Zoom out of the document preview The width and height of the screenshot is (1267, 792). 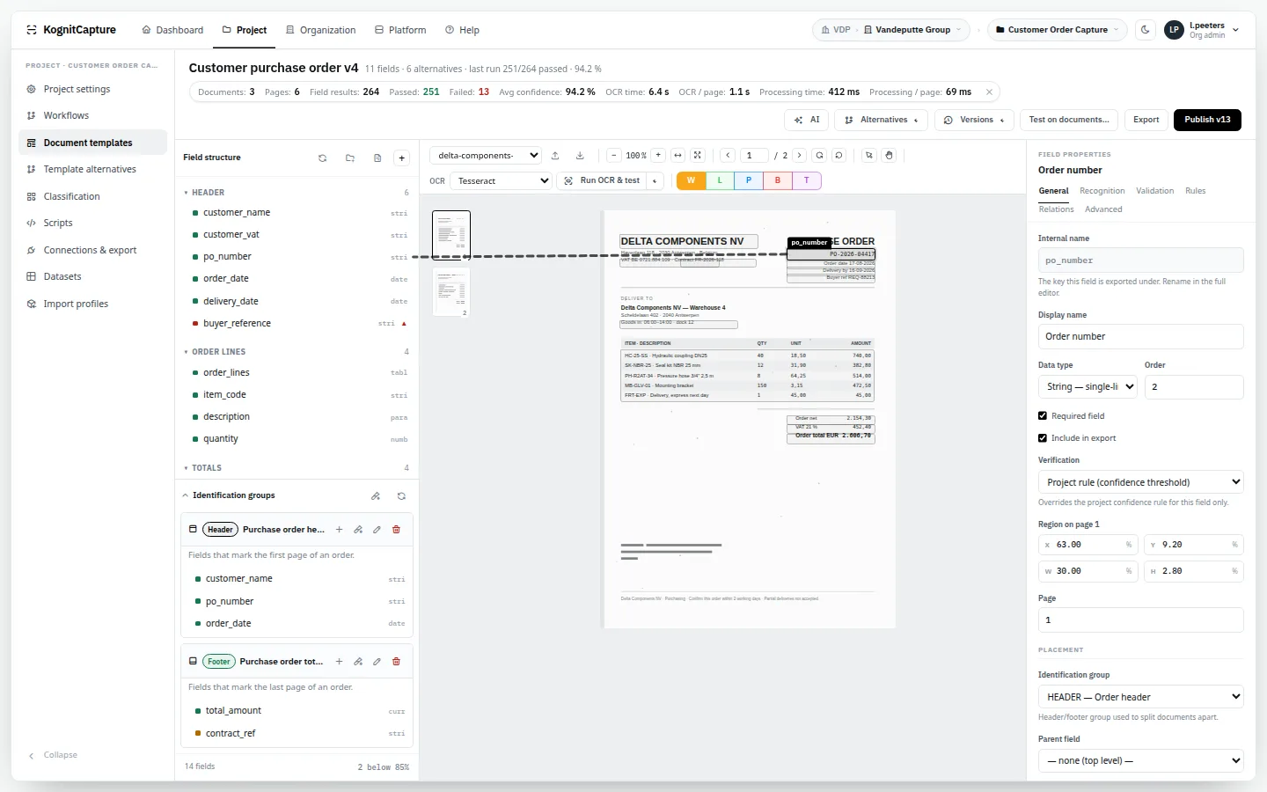point(613,156)
